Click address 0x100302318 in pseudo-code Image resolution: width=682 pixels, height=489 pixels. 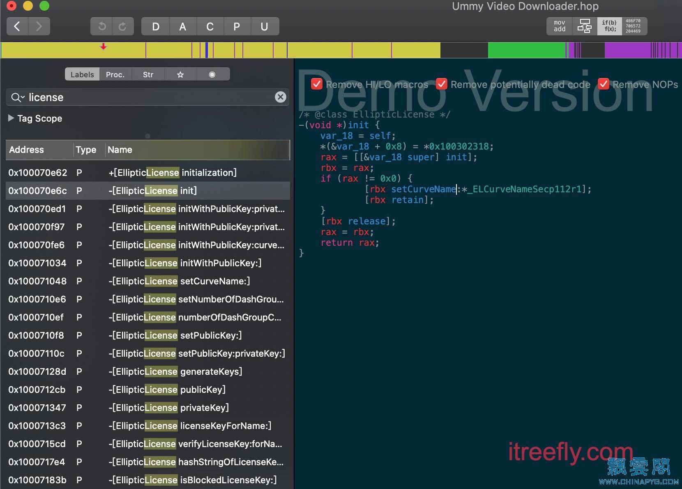point(459,146)
